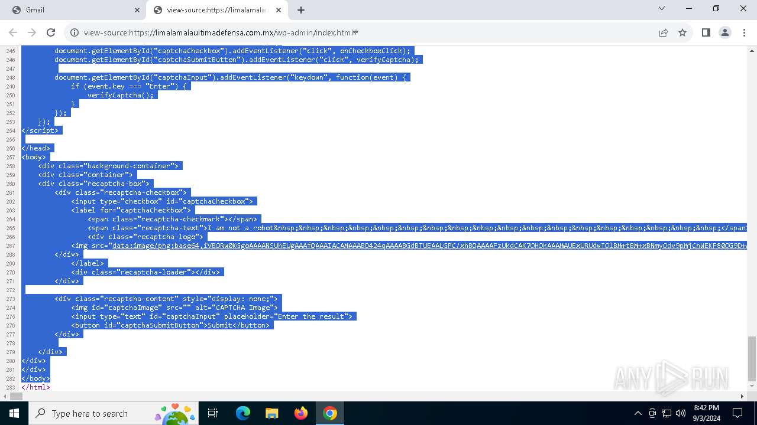Go back to previous page
This screenshot has height=425, width=757.
point(13,32)
